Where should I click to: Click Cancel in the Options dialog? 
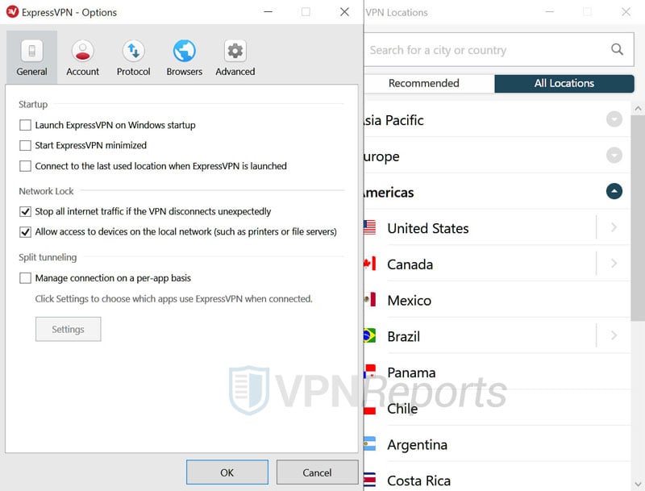tap(317, 472)
